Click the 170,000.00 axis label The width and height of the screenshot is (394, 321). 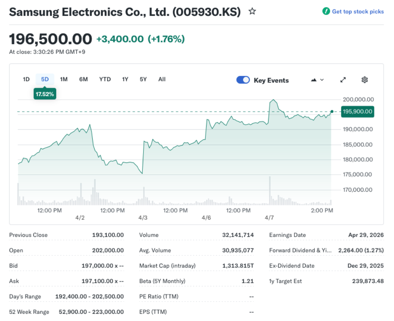click(x=357, y=190)
